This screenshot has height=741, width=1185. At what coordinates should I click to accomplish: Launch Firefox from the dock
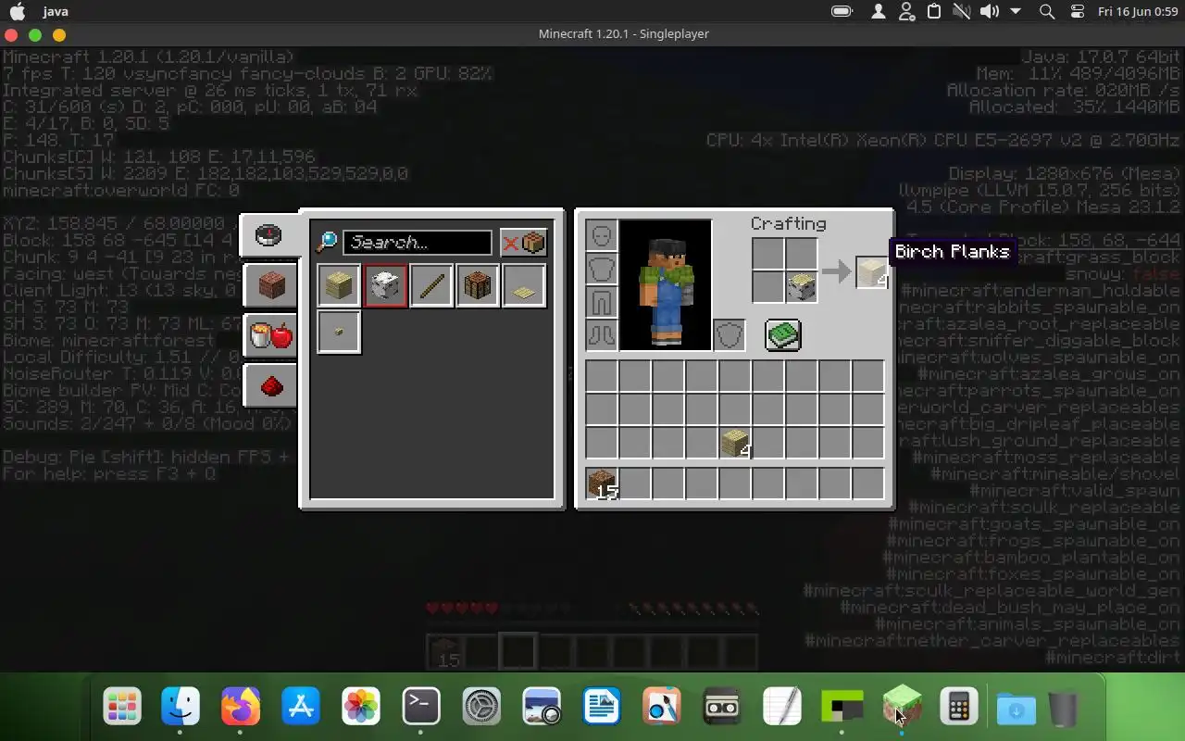(x=241, y=708)
